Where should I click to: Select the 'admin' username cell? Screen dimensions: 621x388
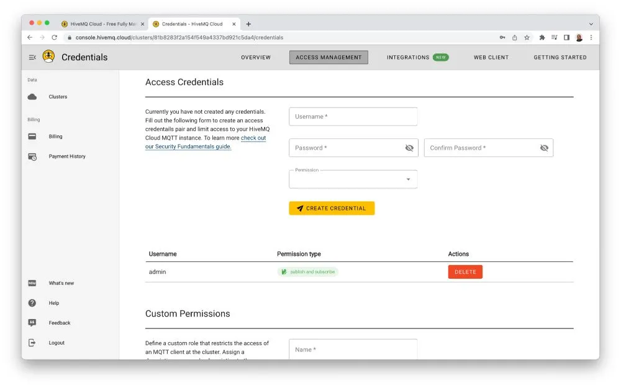(x=157, y=272)
